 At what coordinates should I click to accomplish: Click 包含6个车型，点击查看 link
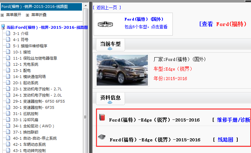[x=146, y=27]
